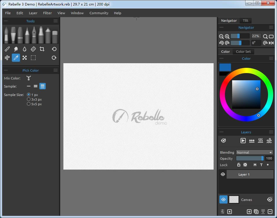
Task: Open the Community menu
Action: (x=99, y=13)
